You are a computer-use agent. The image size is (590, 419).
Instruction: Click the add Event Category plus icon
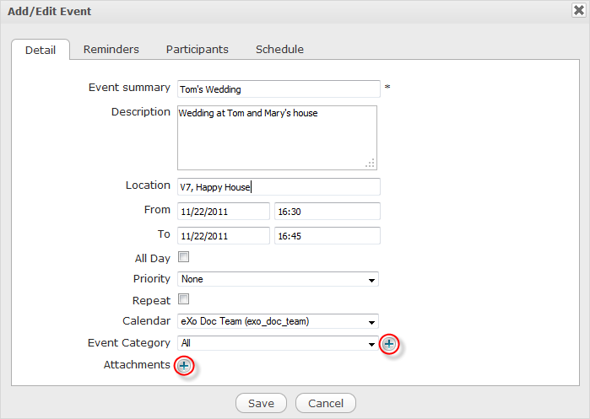pyautogui.click(x=389, y=344)
